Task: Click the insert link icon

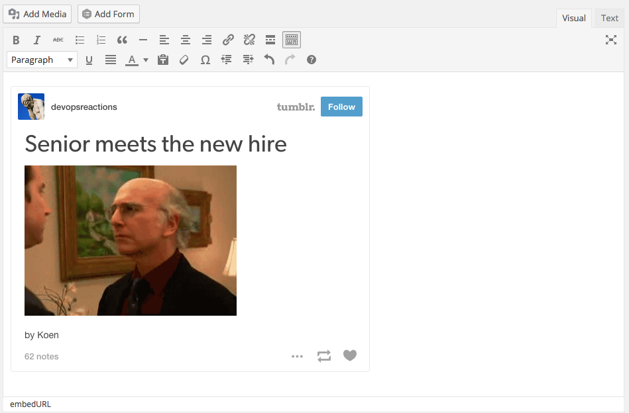Action: coord(228,40)
